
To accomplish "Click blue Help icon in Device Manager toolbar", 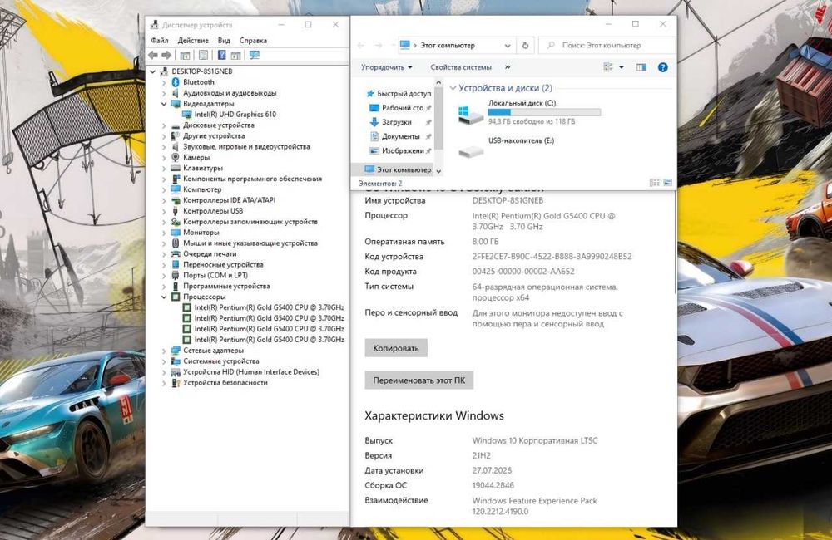I will click(x=222, y=55).
